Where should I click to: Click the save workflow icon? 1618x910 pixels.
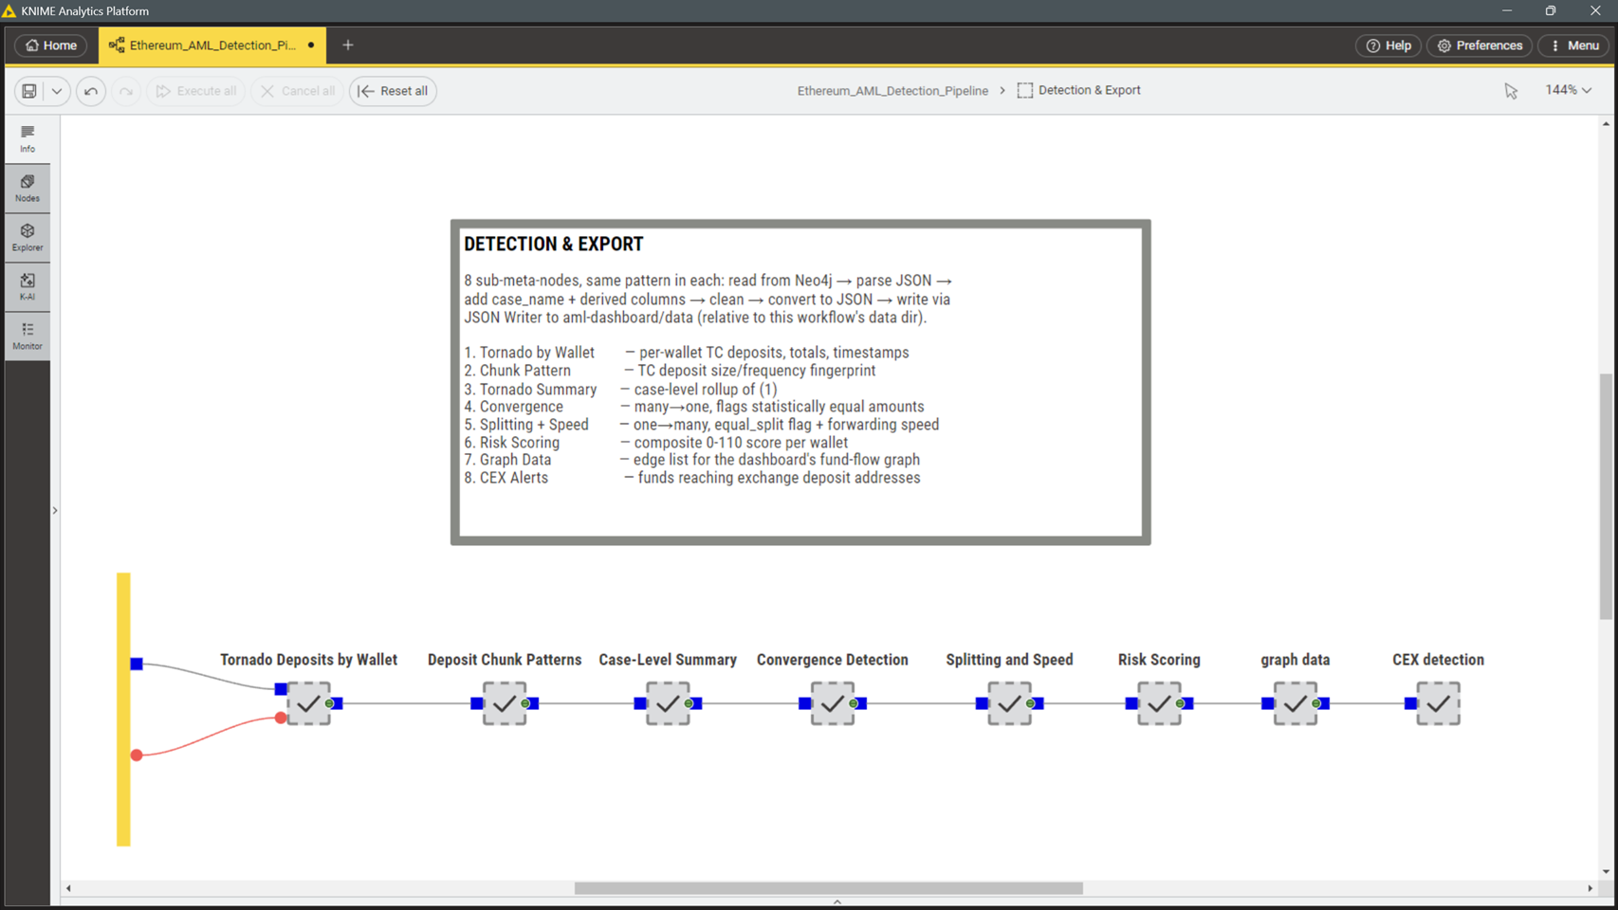(x=29, y=91)
